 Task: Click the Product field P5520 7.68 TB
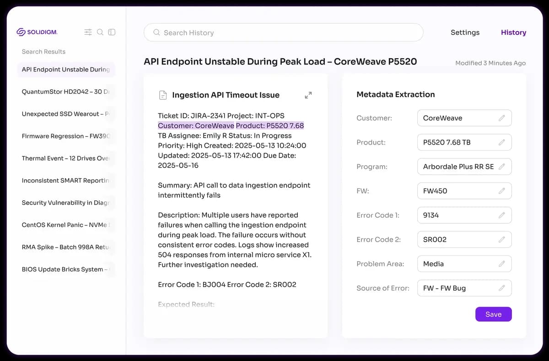(464, 142)
